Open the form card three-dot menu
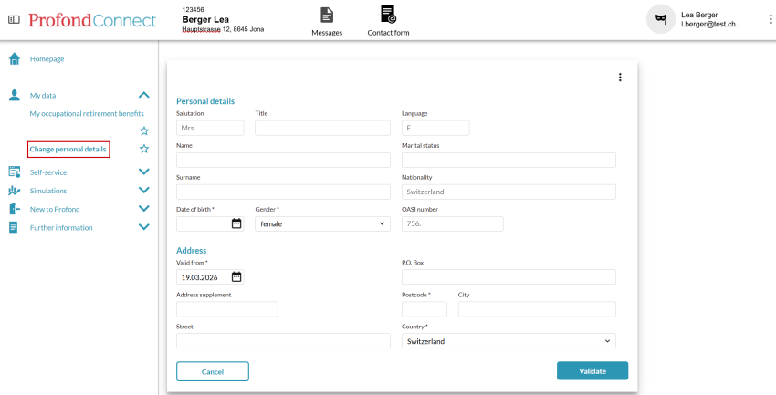The width and height of the screenshot is (776, 395). click(620, 78)
